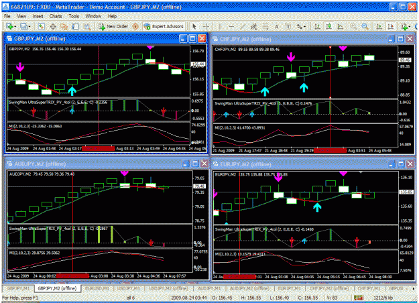Viewport: 419px width, 303px height.
Task: Click the Indicators list toolbar icon
Action: (x=404, y=26)
